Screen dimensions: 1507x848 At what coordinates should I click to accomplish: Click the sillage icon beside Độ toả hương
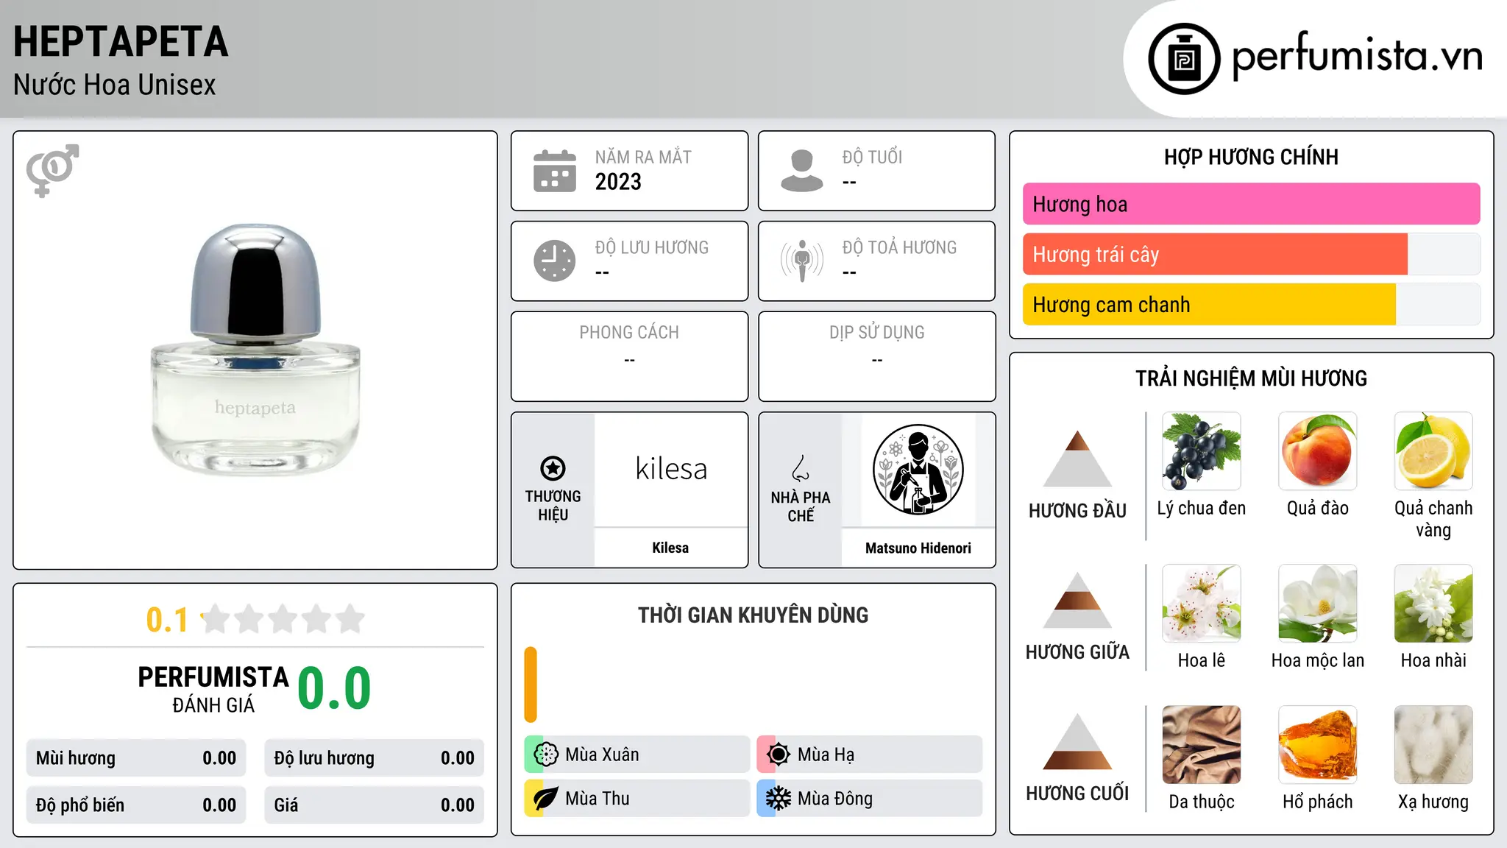coord(801,261)
